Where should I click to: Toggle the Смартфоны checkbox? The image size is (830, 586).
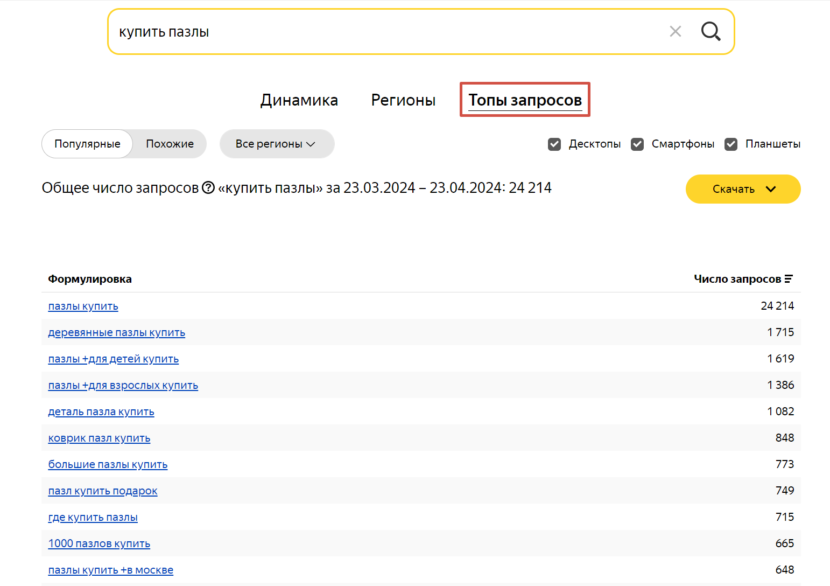pos(637,144)
